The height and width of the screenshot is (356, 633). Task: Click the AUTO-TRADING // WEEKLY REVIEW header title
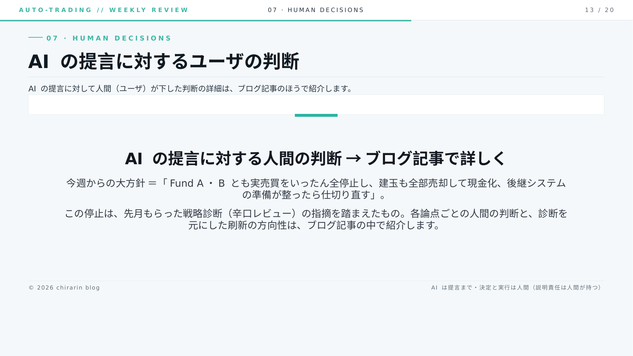(x=103, y=10)
